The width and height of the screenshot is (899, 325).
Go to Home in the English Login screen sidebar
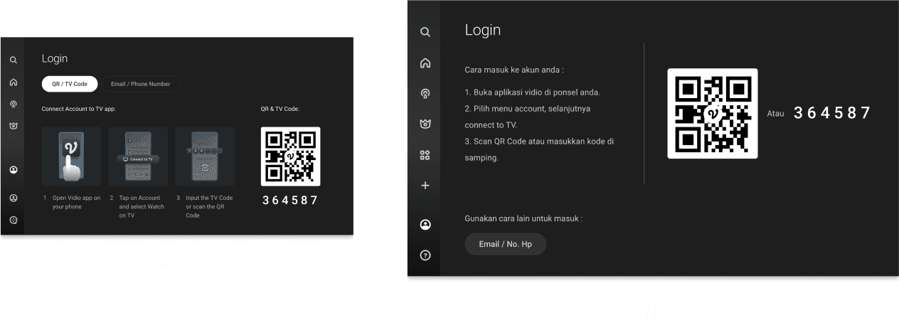pyautogui.click(x=13, y=82)
